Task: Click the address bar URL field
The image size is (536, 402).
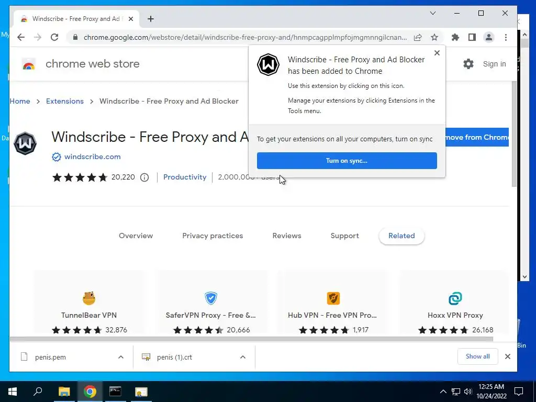Action: click(245, 37)
